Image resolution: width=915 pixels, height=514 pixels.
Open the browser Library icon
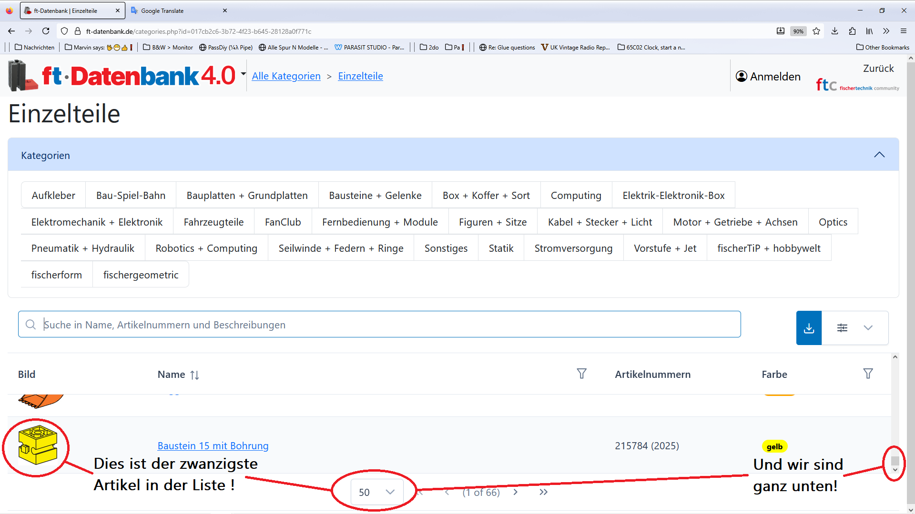[x=869, y=31]
